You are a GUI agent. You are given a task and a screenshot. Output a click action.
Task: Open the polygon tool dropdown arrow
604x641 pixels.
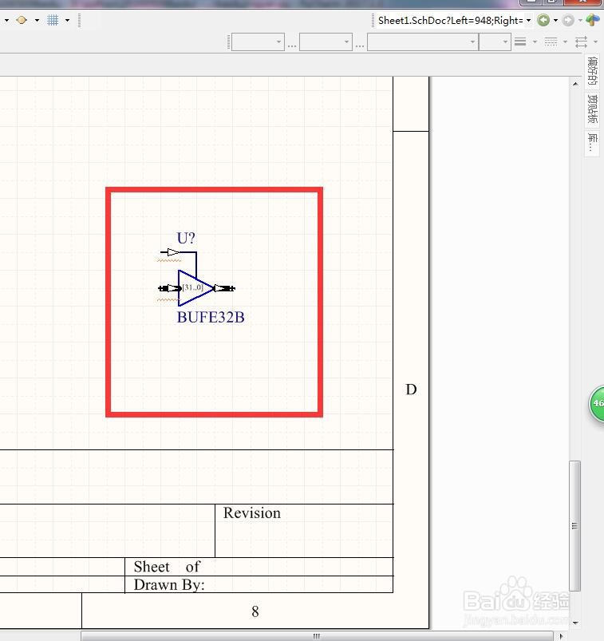[37, 20]
